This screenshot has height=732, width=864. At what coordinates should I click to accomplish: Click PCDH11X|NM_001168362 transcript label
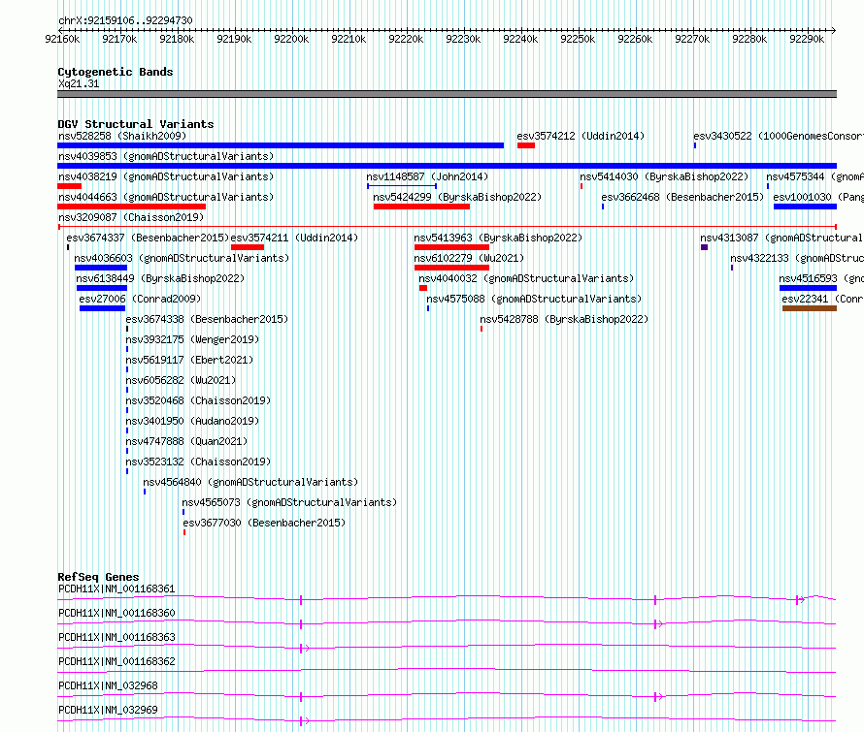pos(116,661)
